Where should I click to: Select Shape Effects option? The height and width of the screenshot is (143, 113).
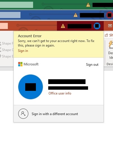coord(7,56)
